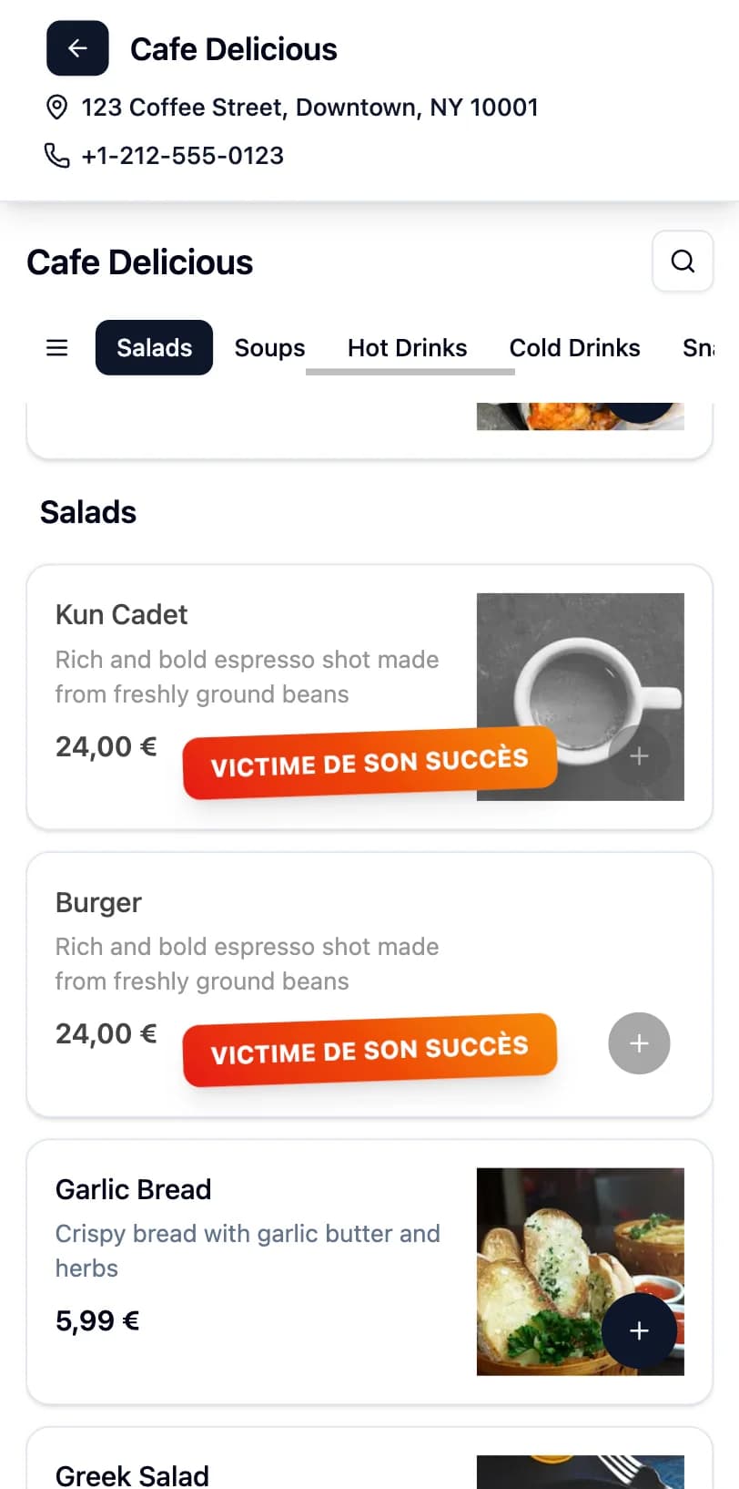
Task: Select the Salads category tab
Action: (154, 347)
